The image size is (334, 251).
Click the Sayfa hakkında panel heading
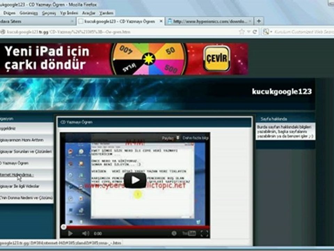(274, 119)
